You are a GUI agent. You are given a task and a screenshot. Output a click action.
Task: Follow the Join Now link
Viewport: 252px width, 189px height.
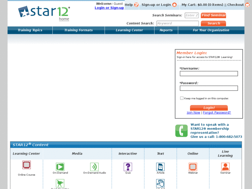click(x=193, y=113)
